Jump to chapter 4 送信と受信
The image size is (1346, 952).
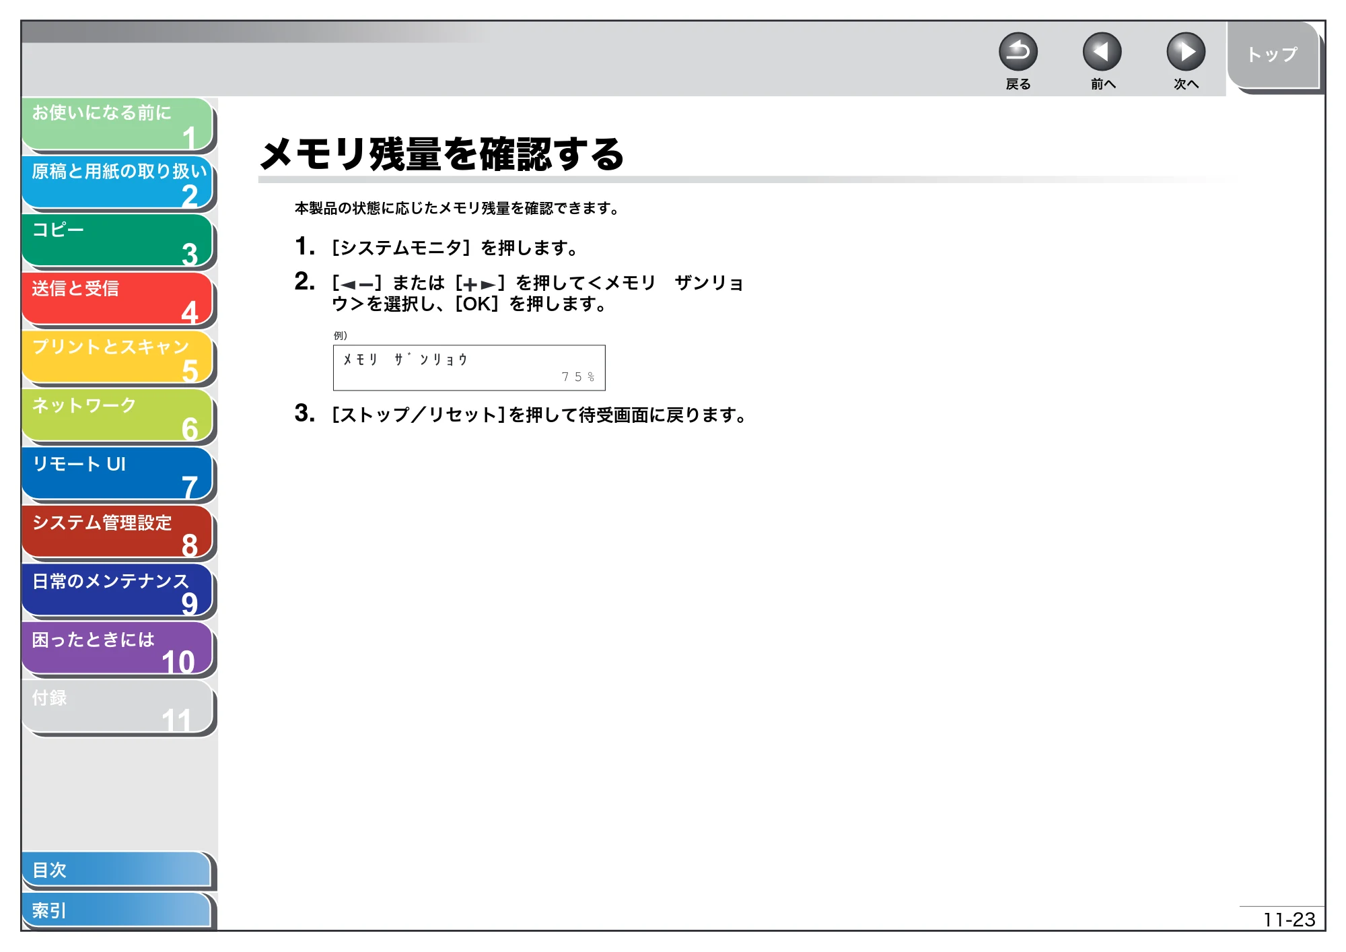click(x=118, y=300)
